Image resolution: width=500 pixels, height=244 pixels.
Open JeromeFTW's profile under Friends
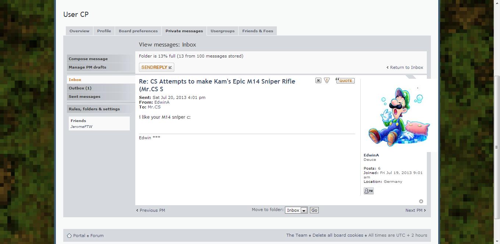point(81,126)
